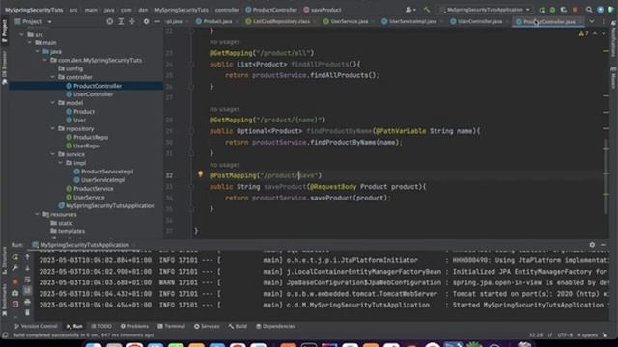Select ProductServiceImpl in project tree
Image resolution: width=618 pixels, height=347 pixels.
click(107, 172)
